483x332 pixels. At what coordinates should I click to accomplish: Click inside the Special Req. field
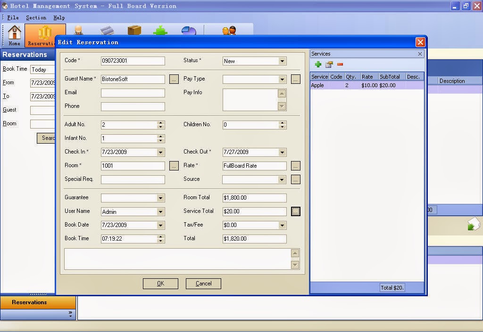point(132,179)
